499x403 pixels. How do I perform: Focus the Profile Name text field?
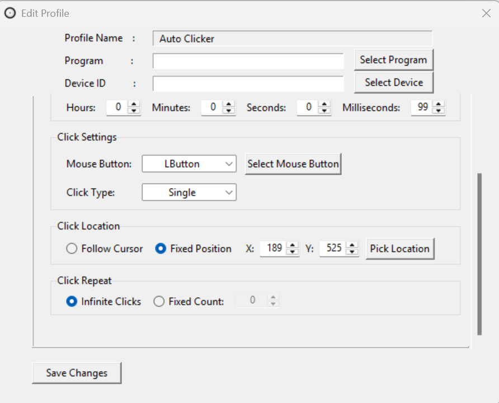coord(293,39)
